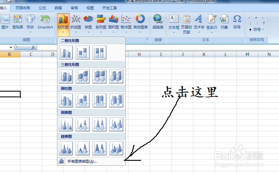The width and height of the screenshot is (279, 174).
Task: Insert Header and Footer (页眉和页脚)
Action: [x=187, y=24]
